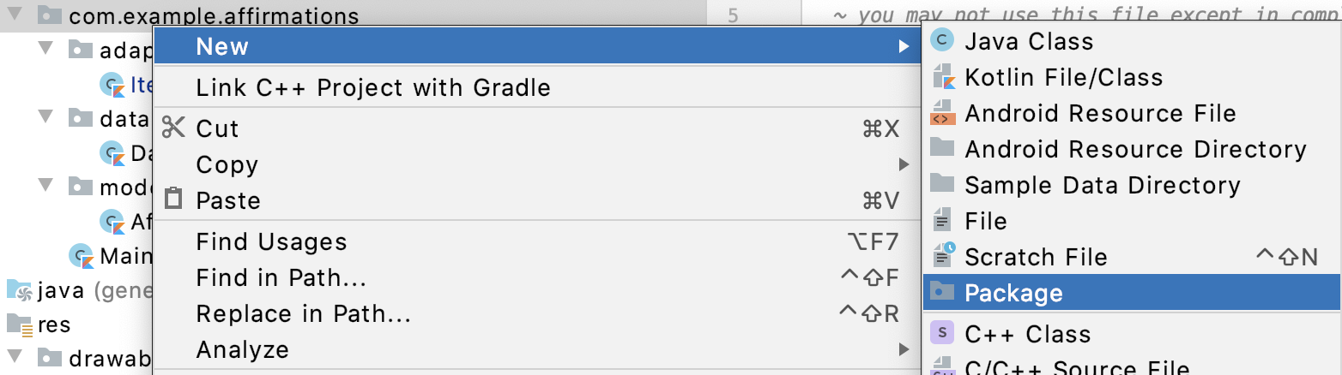Click the Kotlin File/Class icon
This screenshot has height=375, width=1342.
pyautogui.click(x=942, y=77)
